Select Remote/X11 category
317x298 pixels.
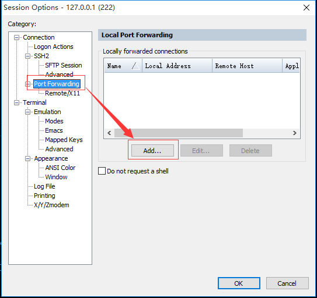tap(62, 93)
